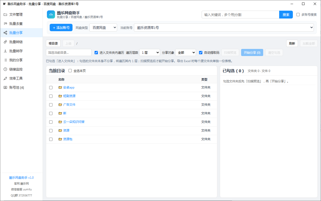Tick the checkbox for 短剧资源
Screen dimensions: 321x201
(51, 96)
